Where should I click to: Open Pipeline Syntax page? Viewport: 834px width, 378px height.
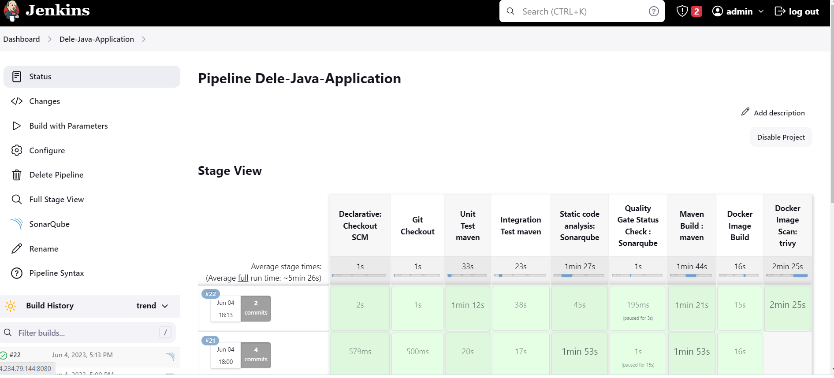pos(92,273)
